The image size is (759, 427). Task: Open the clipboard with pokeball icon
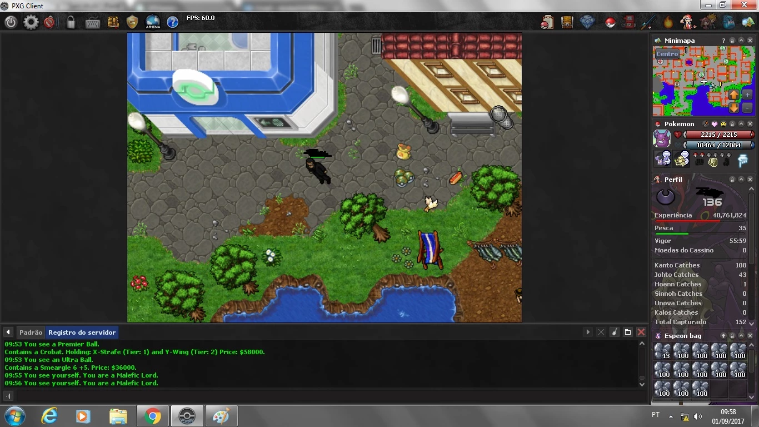coord(547,22)
